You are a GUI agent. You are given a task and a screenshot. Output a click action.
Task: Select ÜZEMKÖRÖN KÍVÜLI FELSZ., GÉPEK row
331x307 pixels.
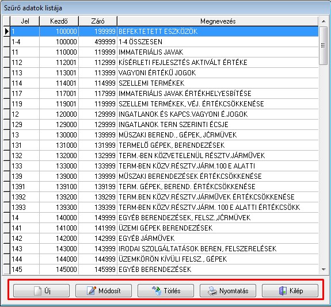coord(164,259)
